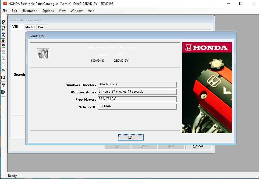The image size is (259, 179).
Task: Open the Window menu
Action: pyautogui.click(x=76, y=11)
